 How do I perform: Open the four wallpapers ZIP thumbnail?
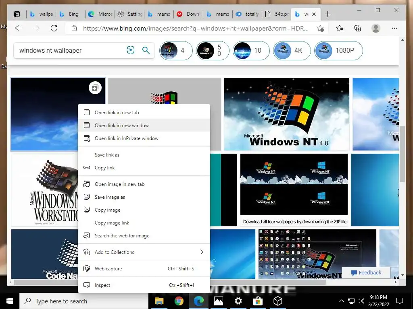pyautogui.click(x=294, y=190)
